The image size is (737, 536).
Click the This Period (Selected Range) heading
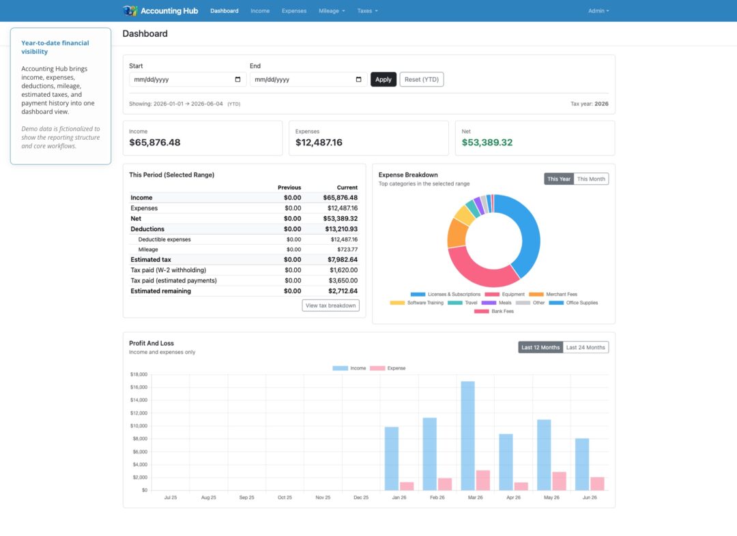[171, 175]
